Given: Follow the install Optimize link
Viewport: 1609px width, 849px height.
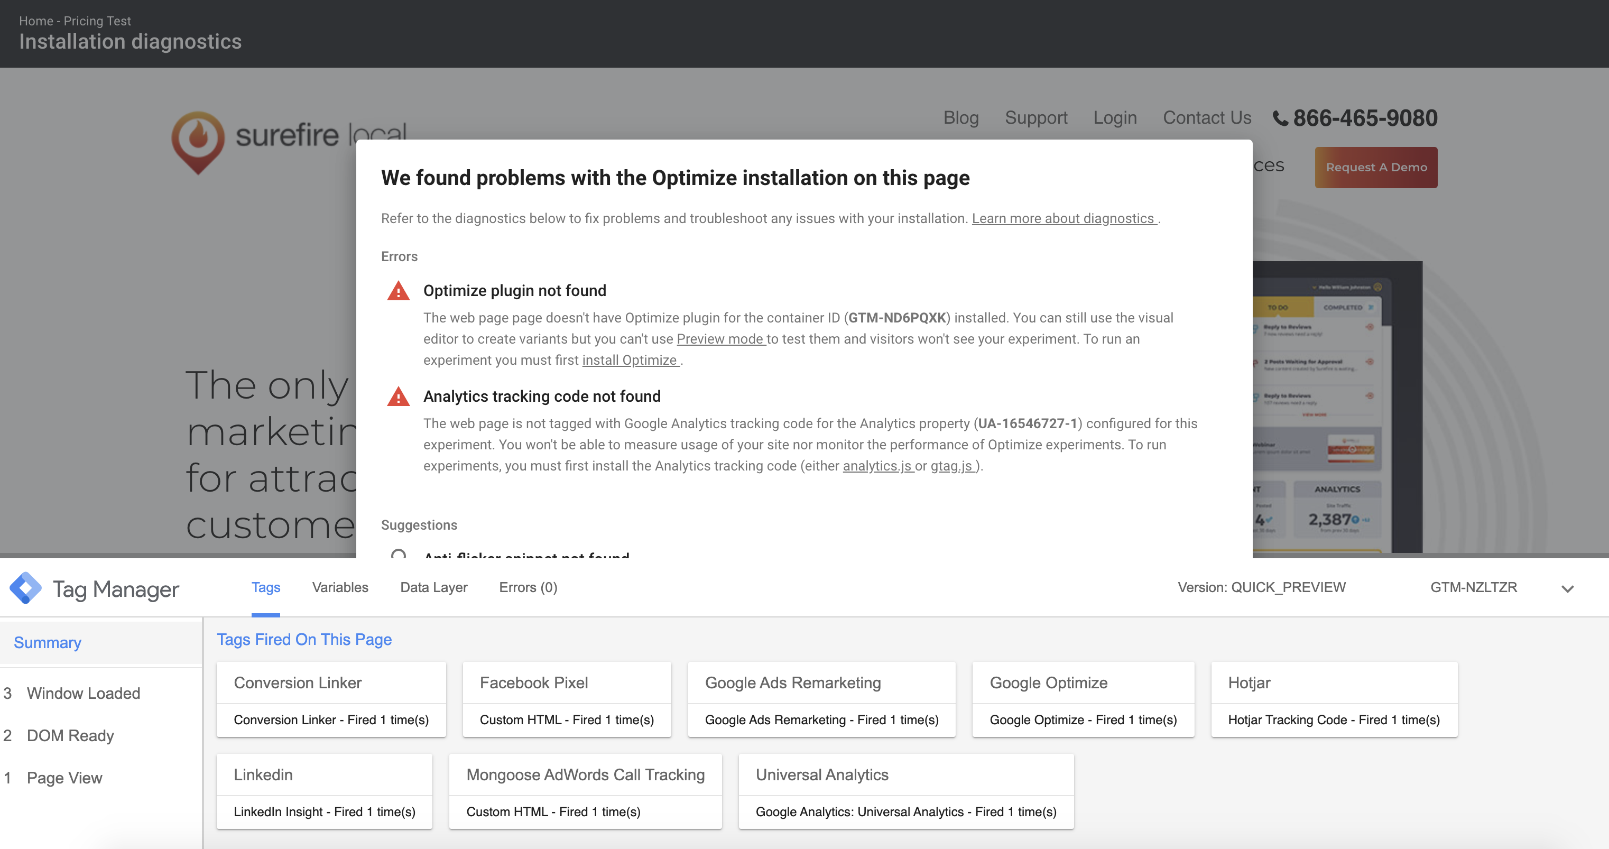Looking at the screenshot, I should pos(630,361).
